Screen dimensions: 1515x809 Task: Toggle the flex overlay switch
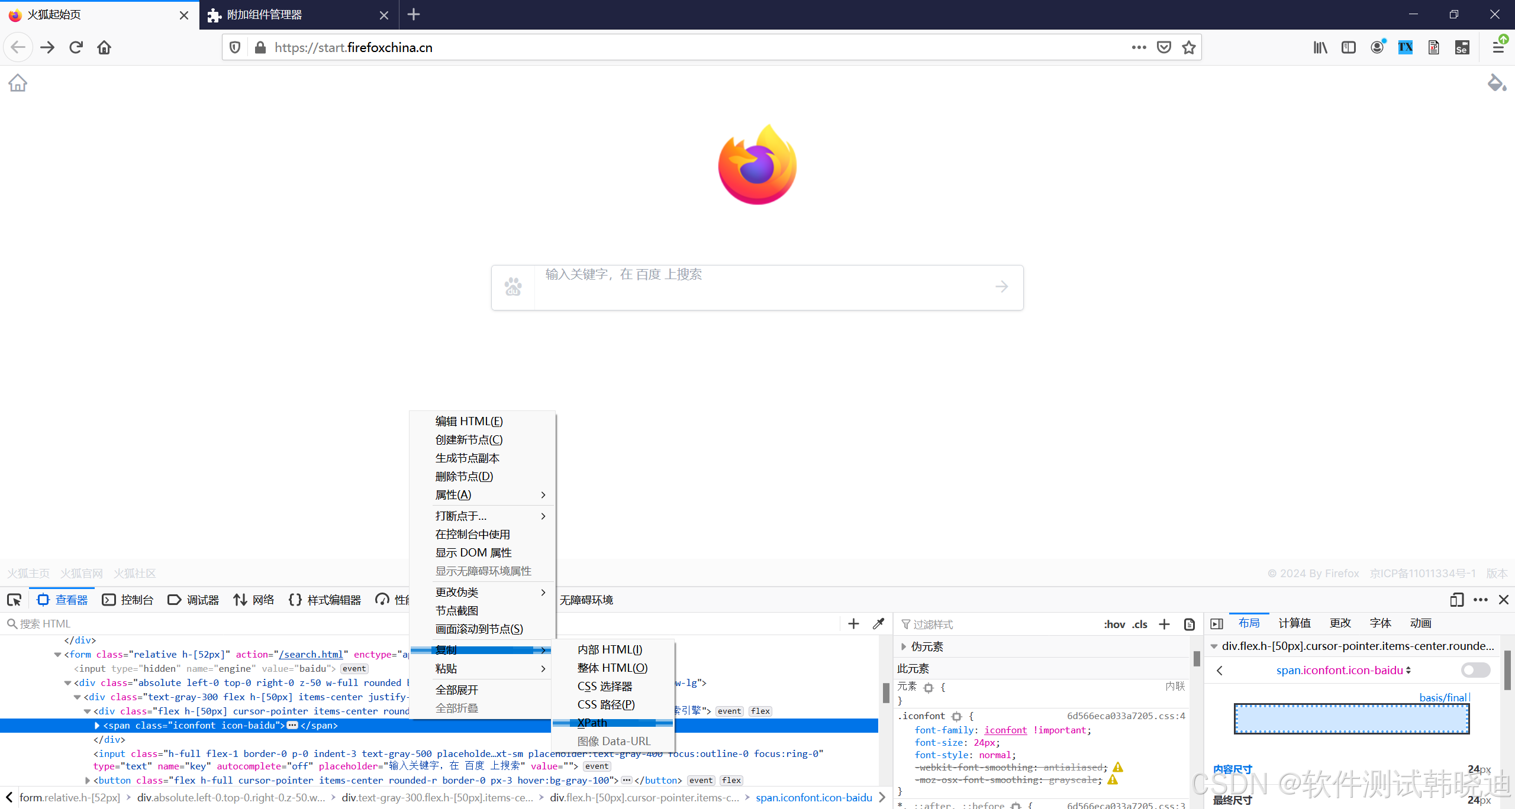(1475, 670)
